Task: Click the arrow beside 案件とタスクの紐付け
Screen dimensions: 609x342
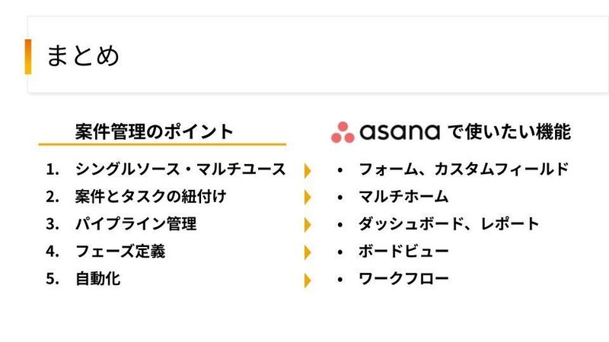Action: (308, 198)
